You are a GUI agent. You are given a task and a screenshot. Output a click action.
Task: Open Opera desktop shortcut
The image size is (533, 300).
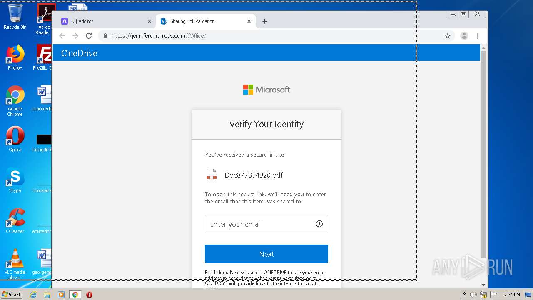pos(15,139)
